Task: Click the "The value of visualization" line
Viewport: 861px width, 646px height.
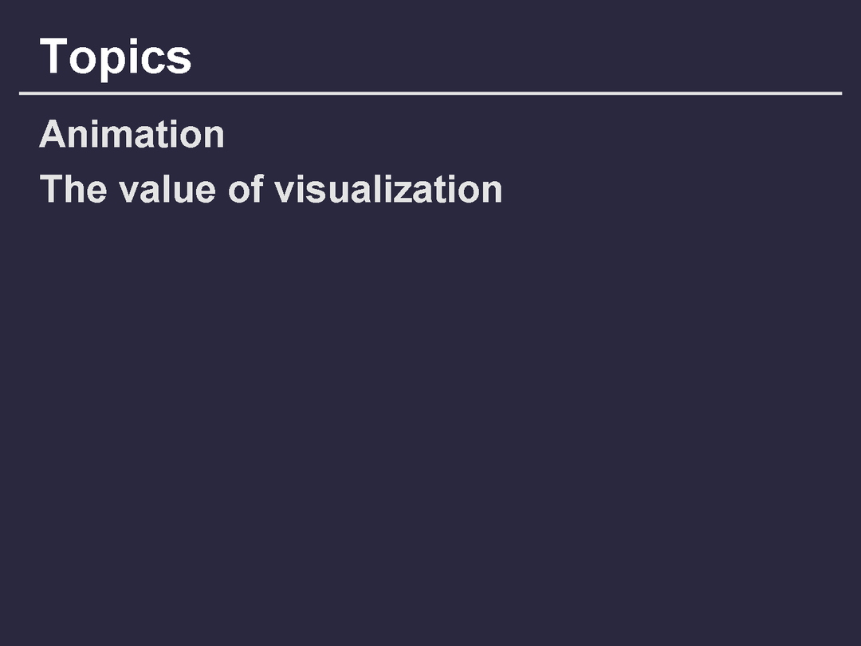Action: tap(271, 190)
